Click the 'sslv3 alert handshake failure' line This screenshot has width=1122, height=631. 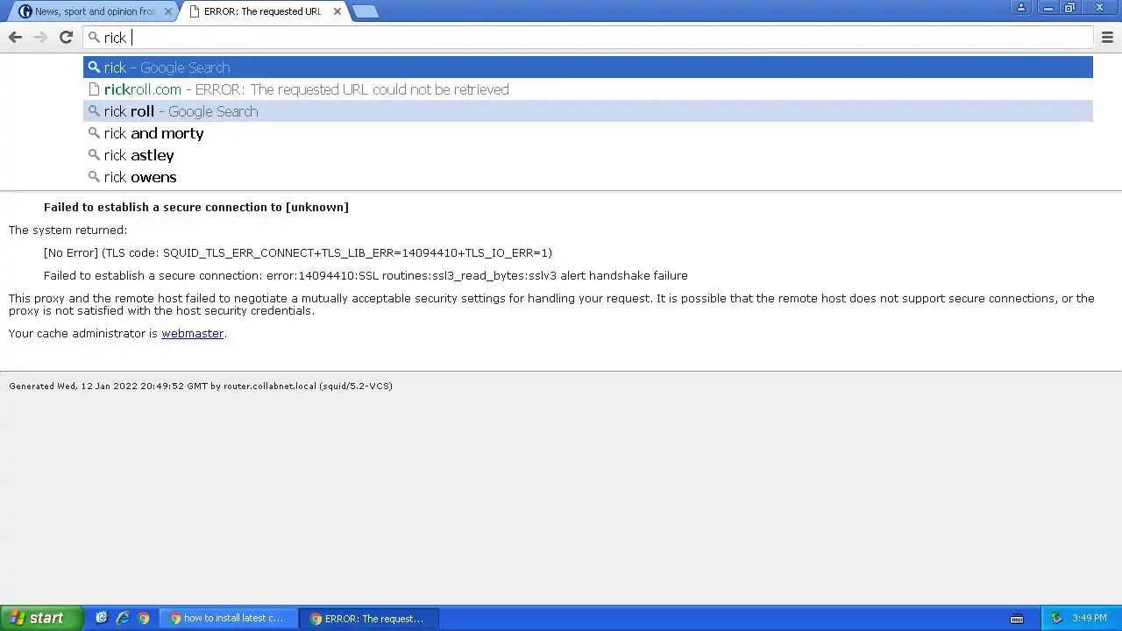point(366,276)
